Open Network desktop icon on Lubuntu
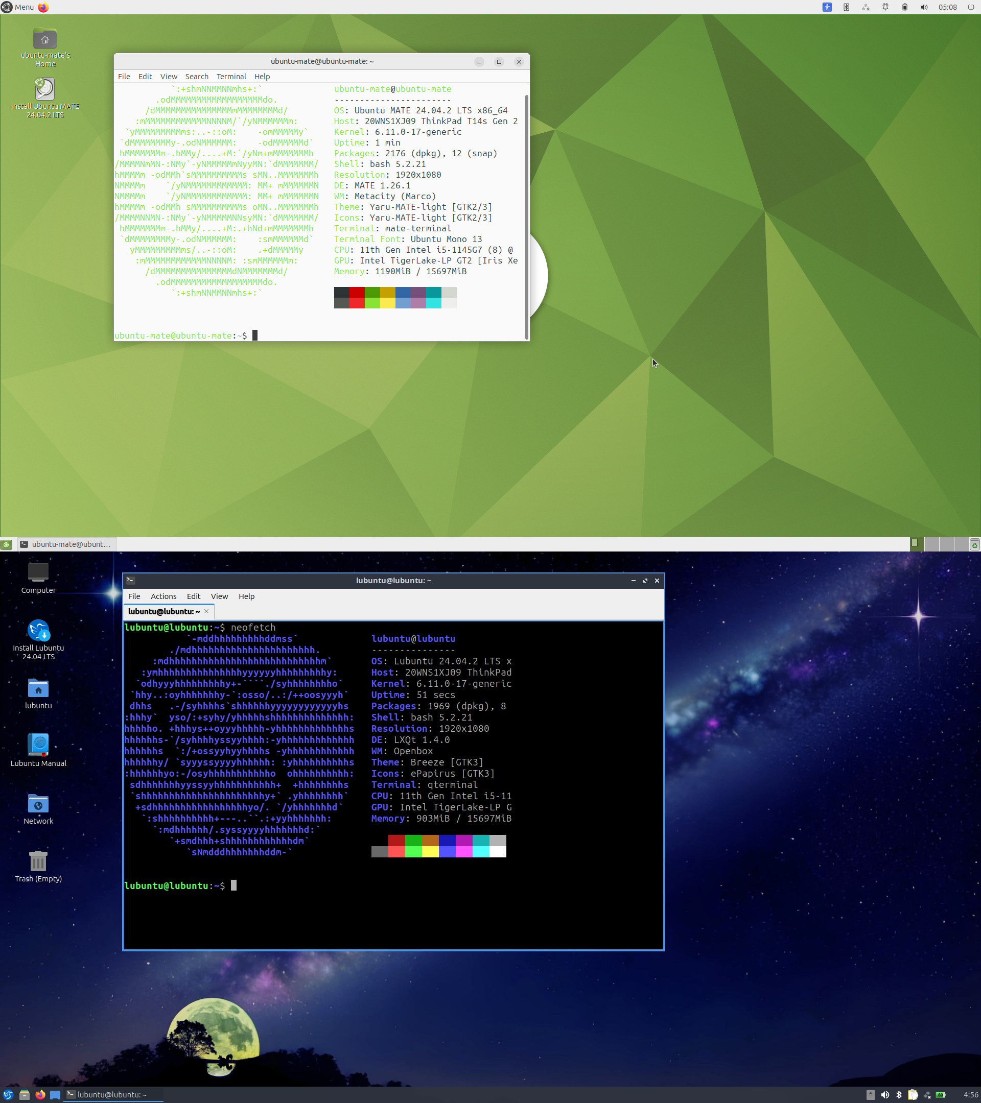The image size is (981, 1103). point(38,809)
